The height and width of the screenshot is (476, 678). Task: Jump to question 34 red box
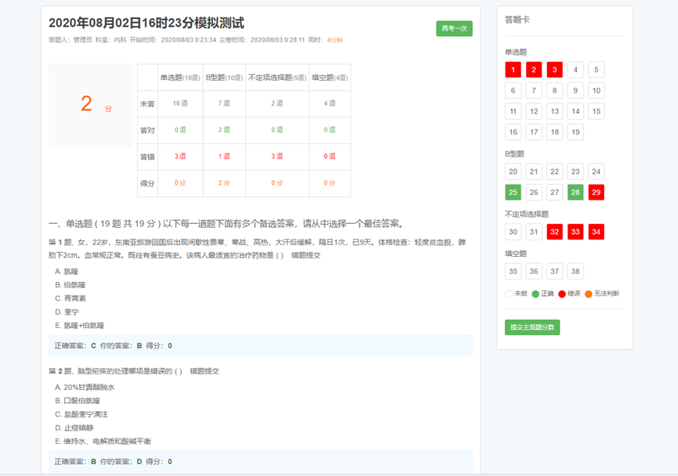(x=596, y=232)
